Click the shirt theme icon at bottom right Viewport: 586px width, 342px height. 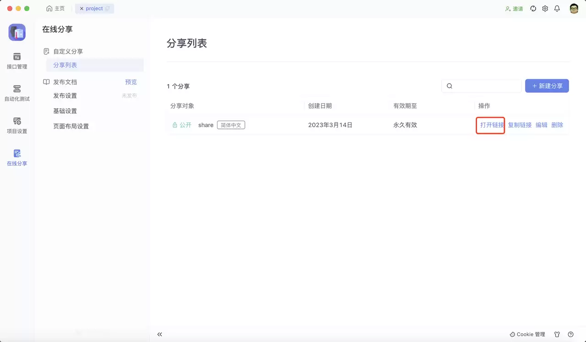(557, 334)
